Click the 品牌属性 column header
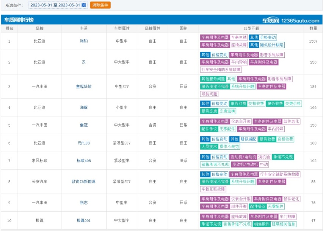This screenshot has width=323, height=231. point(152,28)
